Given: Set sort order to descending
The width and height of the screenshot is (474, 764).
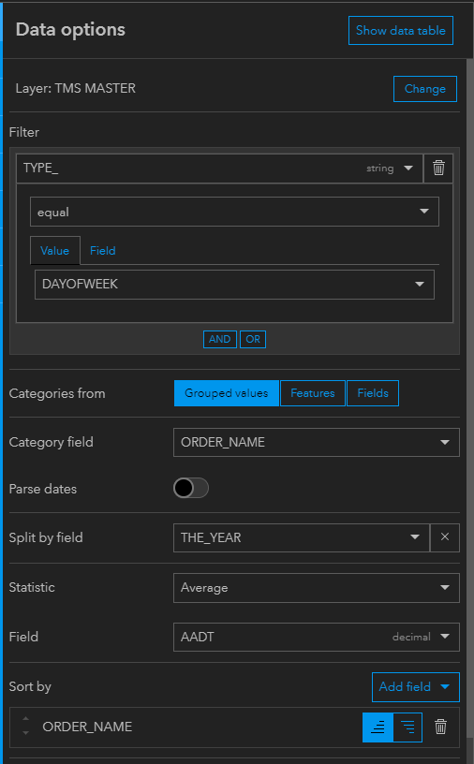Looking at the screenshot, I should [407, 727].
